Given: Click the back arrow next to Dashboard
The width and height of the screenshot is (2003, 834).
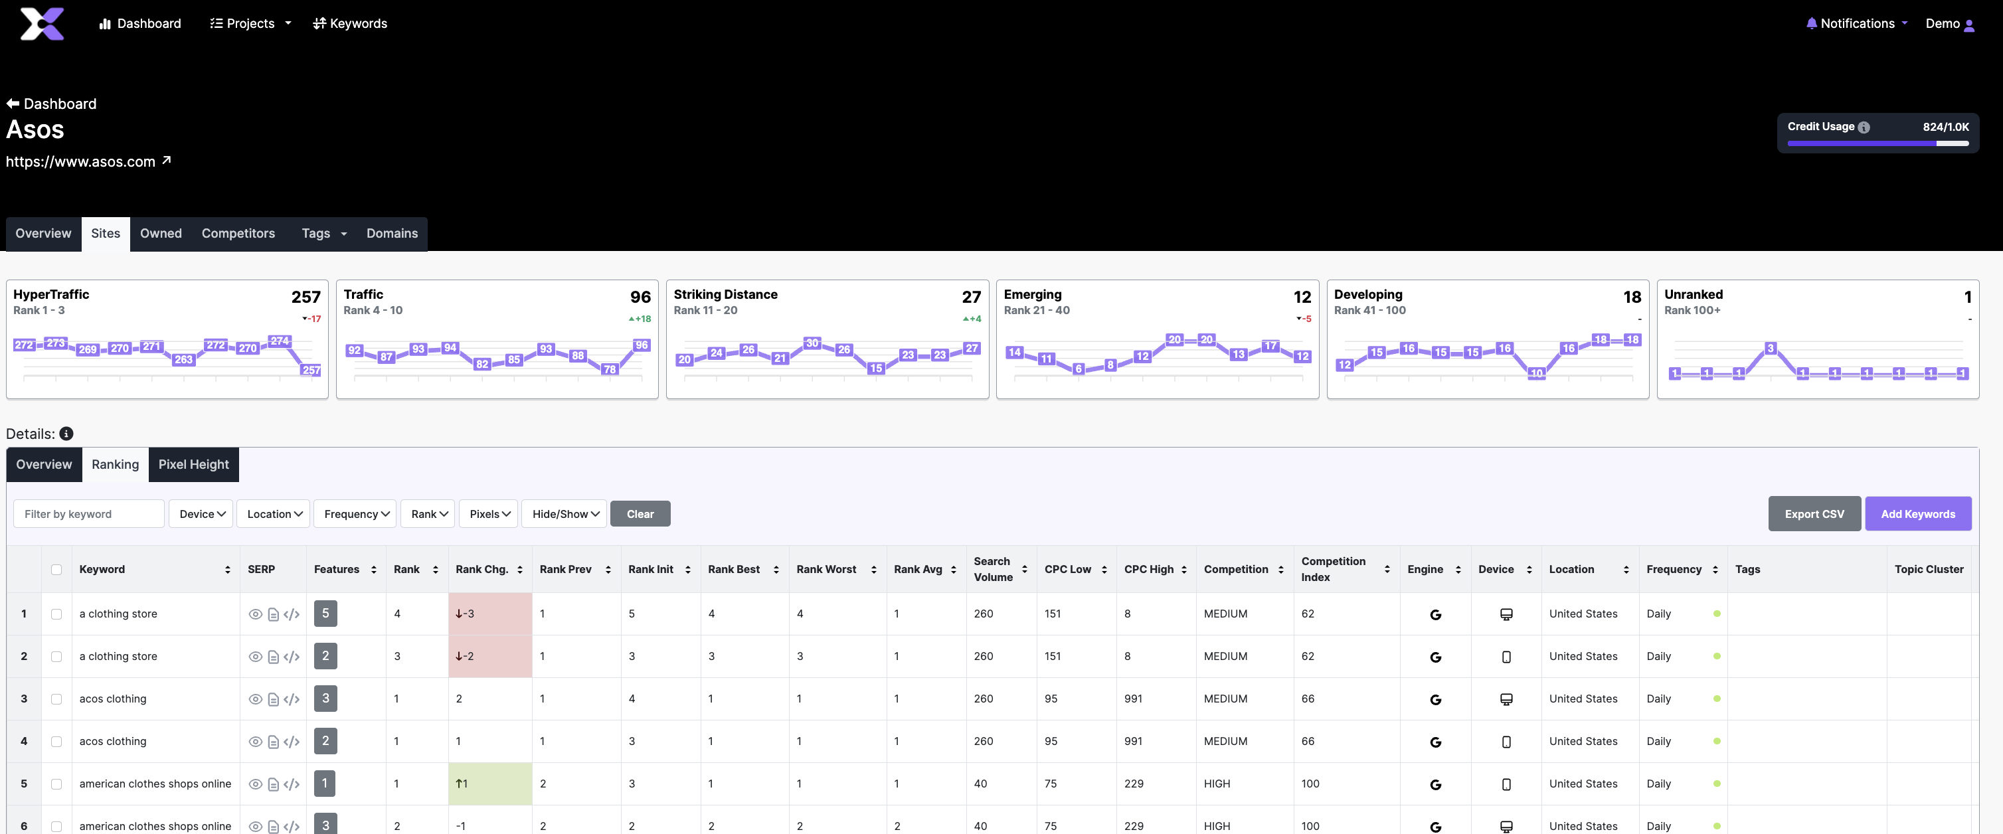Looking at the screenshot, I should pos(13,104).
